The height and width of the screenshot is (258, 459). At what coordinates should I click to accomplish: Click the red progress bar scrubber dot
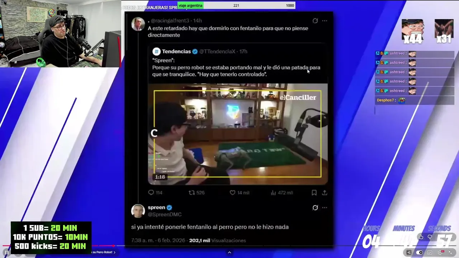tap(114, 246)
